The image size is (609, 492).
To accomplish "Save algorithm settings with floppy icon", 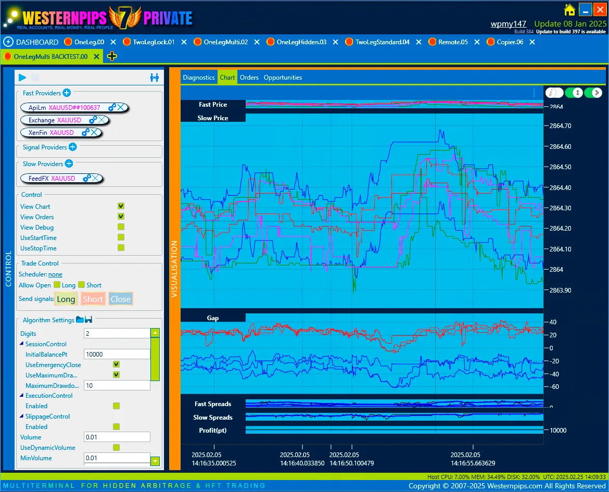I will 88,320.
